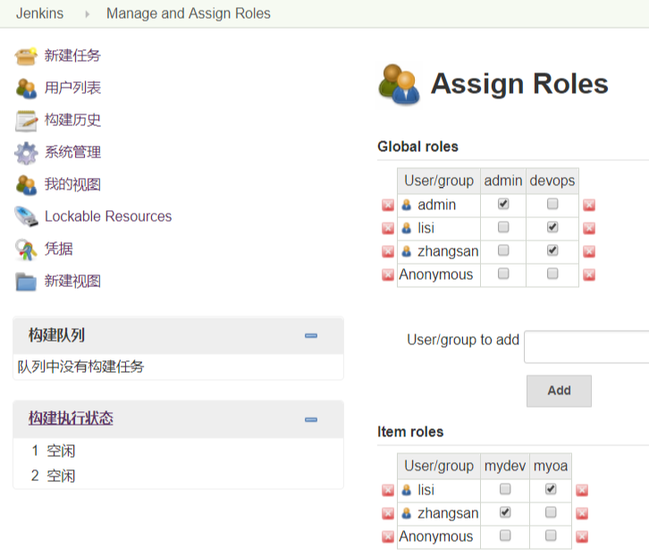Uncheck devops role for zhangsan
The width and height of the screenshot is (649, 557).
coord(552,250)
